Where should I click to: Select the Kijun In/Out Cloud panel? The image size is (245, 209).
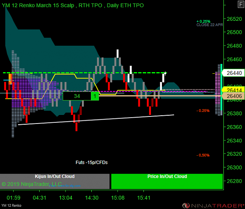55,181
